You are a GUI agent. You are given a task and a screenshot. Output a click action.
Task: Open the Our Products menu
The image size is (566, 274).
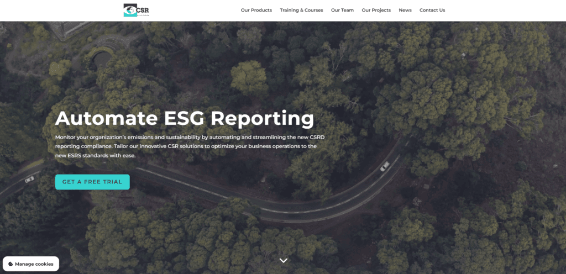point(256,10)
